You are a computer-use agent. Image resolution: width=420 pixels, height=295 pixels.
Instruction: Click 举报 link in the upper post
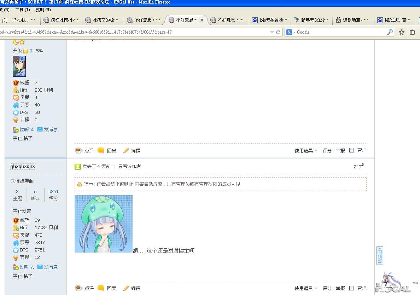tap(340, 151)
